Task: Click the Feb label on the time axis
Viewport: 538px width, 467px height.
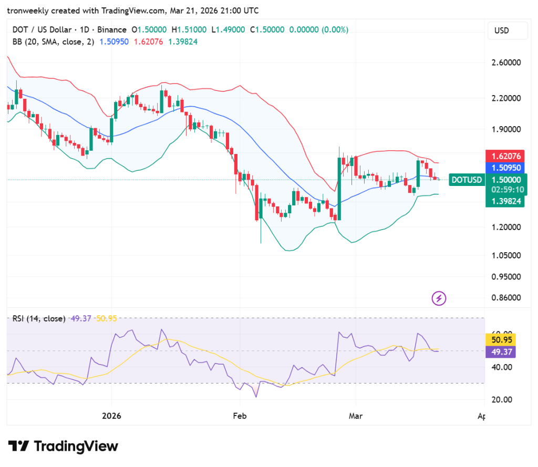Action: 240,416
